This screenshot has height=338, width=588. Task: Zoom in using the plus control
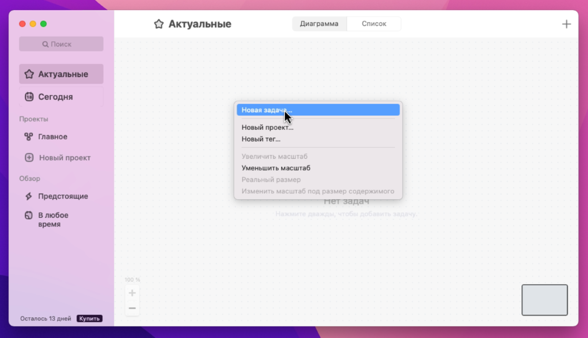(132, 292)
